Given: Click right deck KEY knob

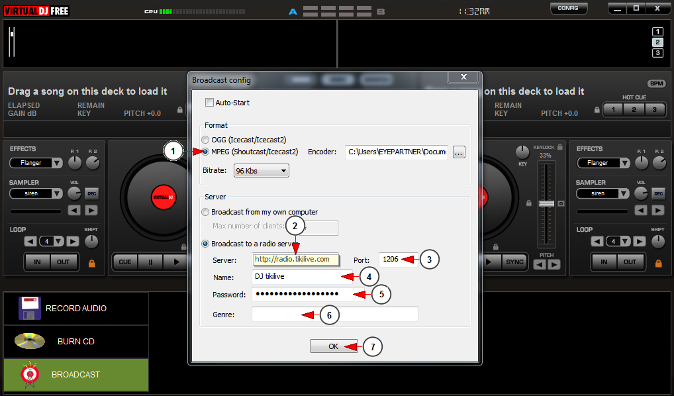Looking at the screenshot, I should point(522,152).
